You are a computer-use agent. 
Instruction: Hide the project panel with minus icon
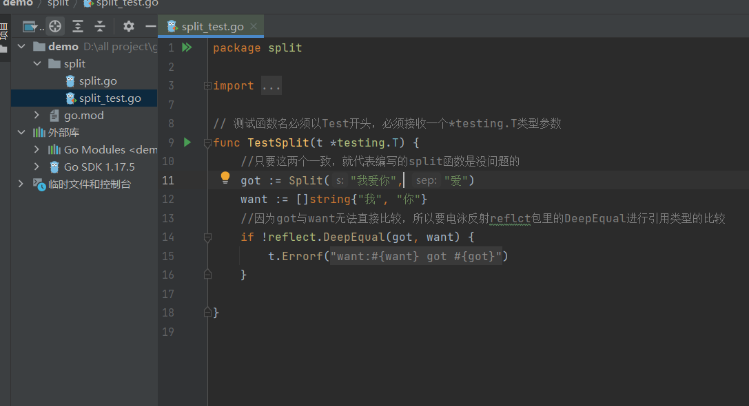pos(150,27)
